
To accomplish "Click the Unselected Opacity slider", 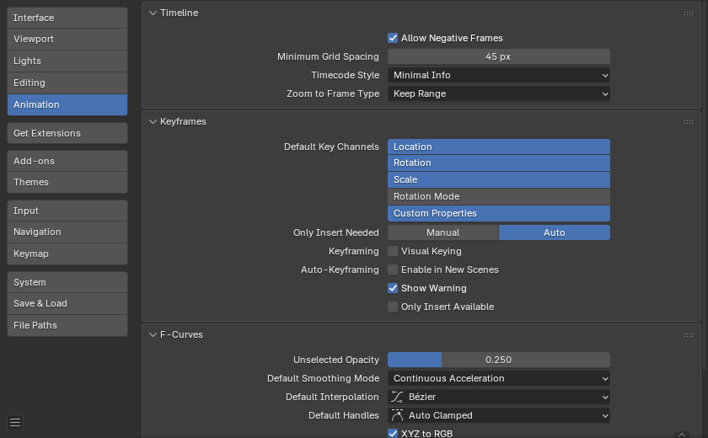I will [498, 360].
